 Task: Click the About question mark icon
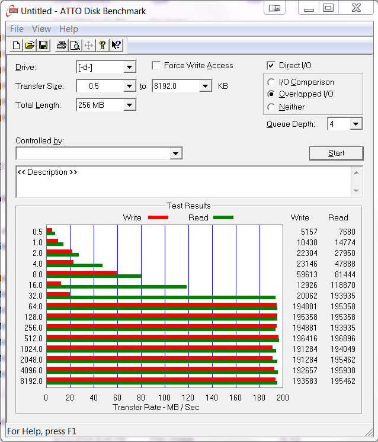pyautogui.click(x=102, y=46)
